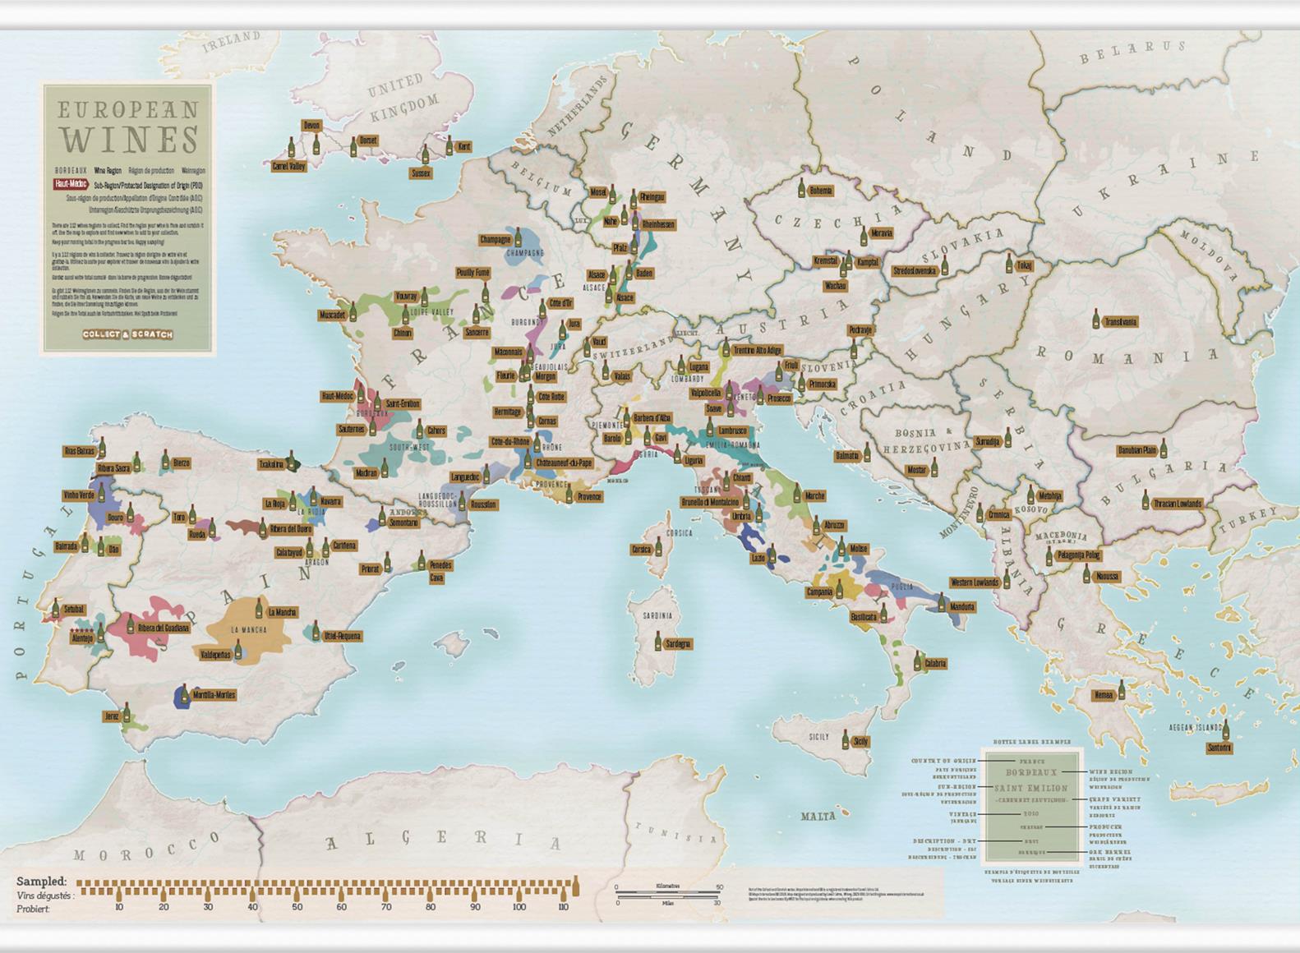The image size is (1300, 953).
Task: Select the bottle icon beside Tokaj in Hungary
Action: coord(1010,264)
